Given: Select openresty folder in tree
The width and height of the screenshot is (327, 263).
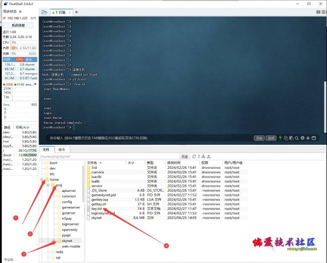Looking at the screenshot, I should click(70, 229).
